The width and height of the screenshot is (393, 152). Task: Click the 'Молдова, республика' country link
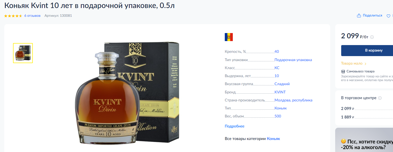click(x=293, y=100)
